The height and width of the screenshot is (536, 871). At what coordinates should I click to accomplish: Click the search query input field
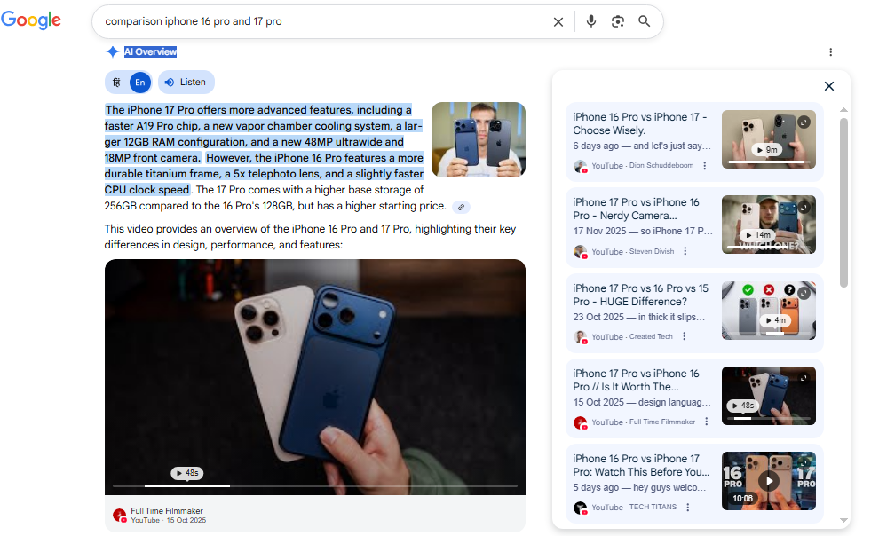coord(320,21)
